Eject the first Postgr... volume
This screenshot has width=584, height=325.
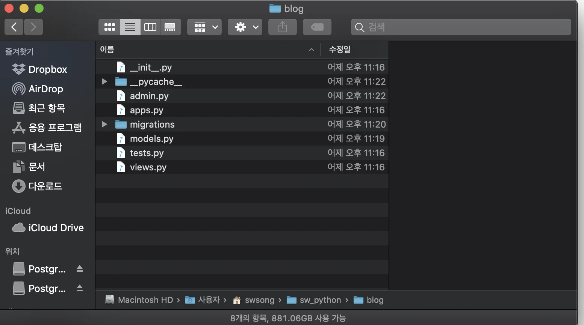tap(80, 269)
